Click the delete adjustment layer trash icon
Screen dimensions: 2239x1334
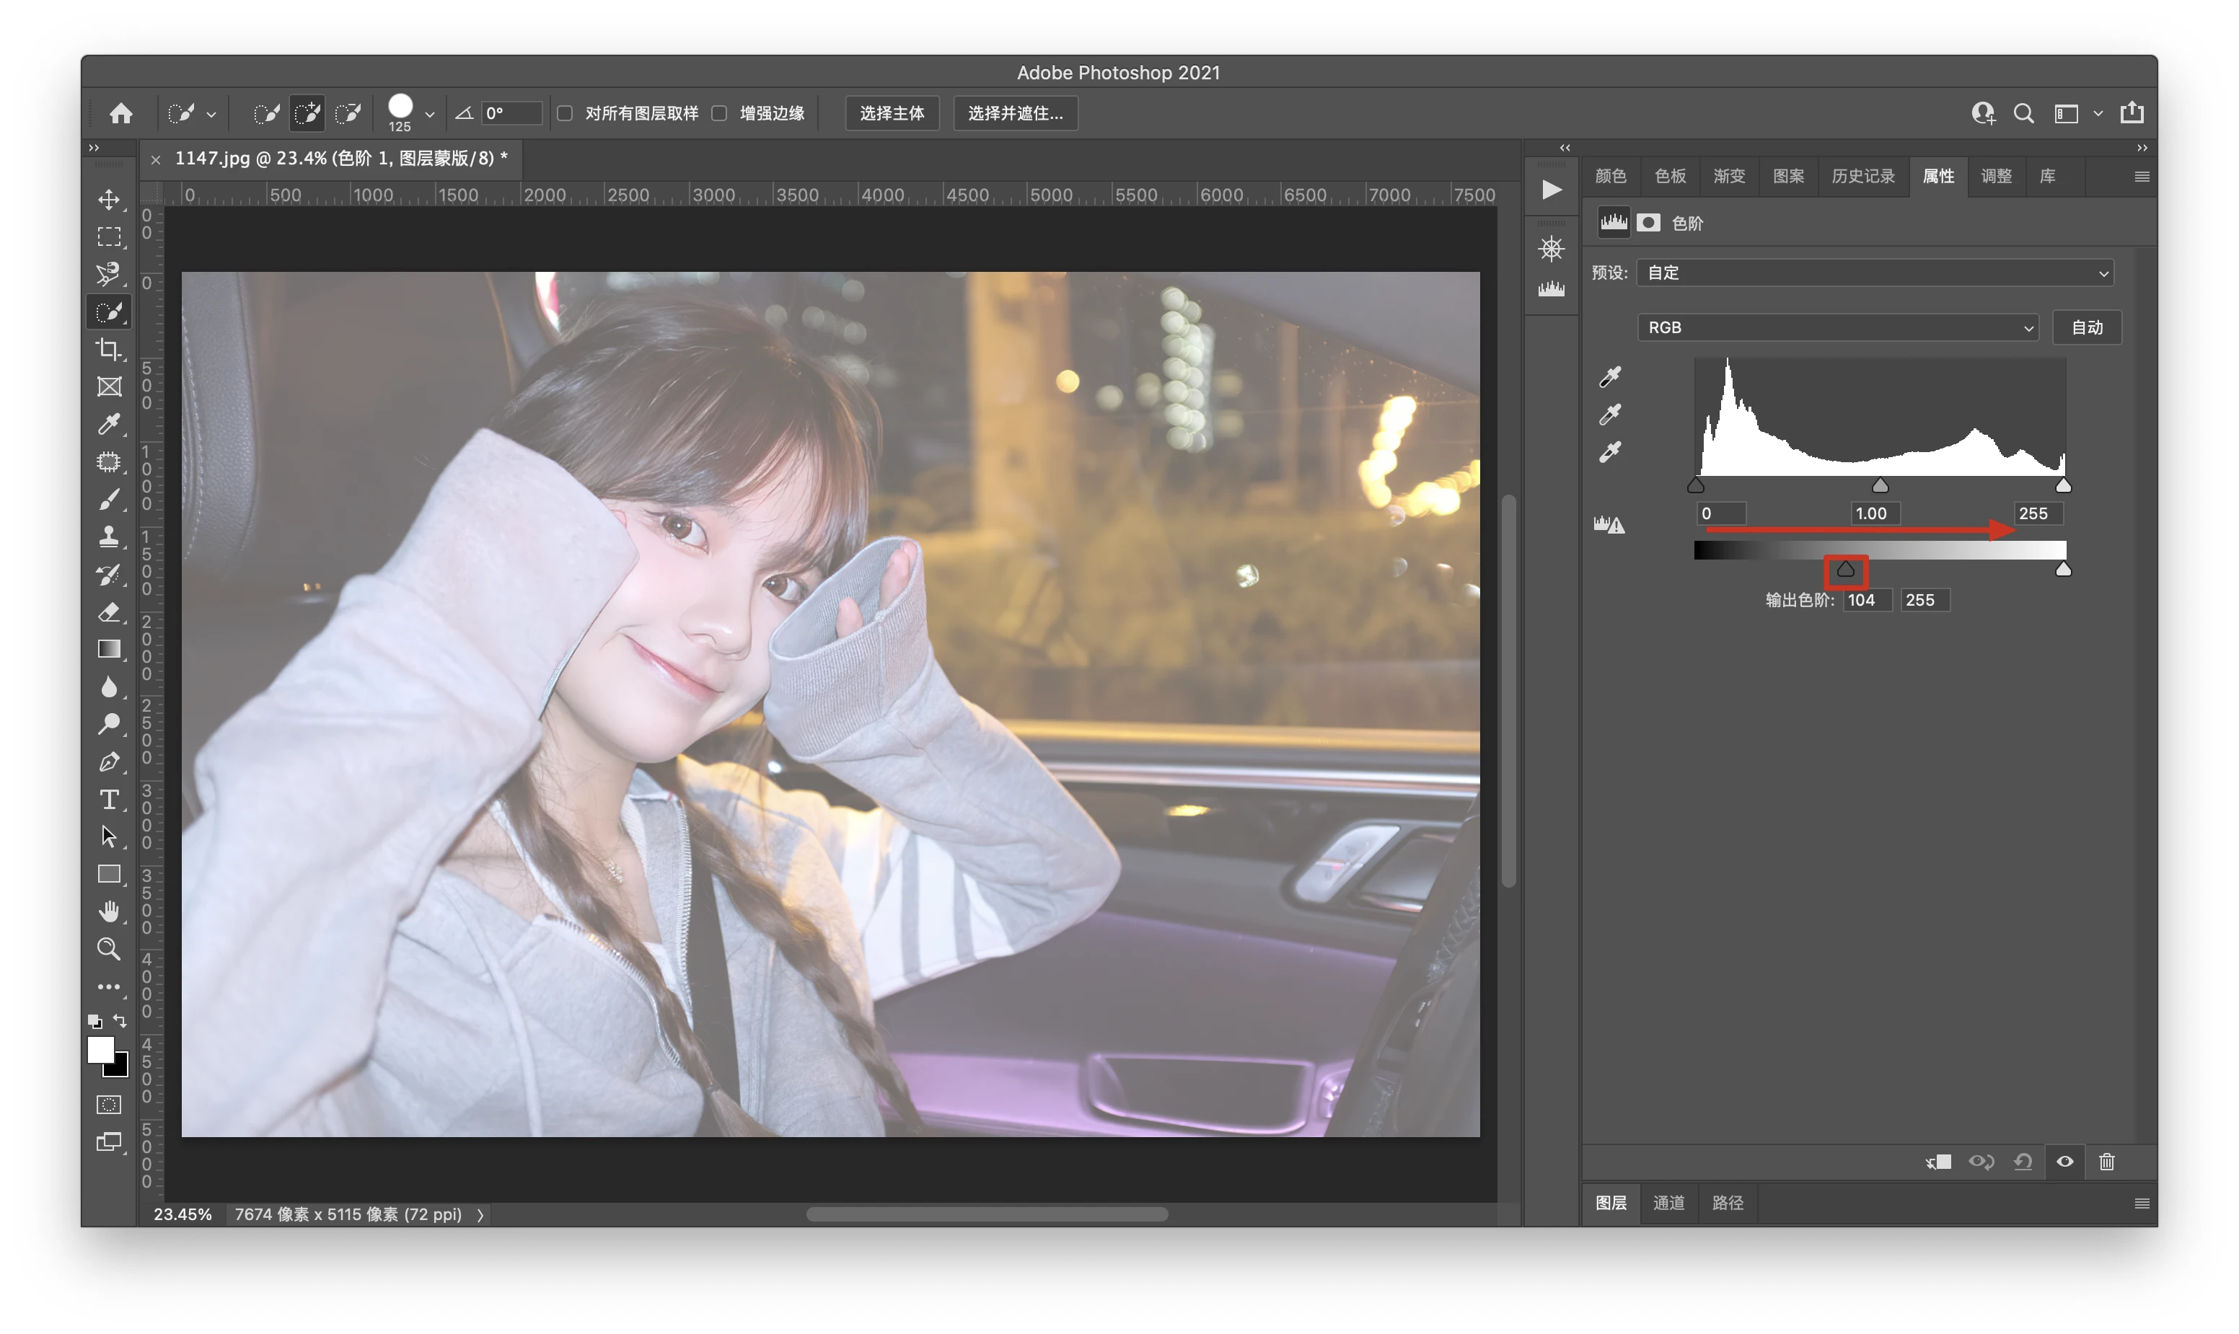click(2106, 1162)
